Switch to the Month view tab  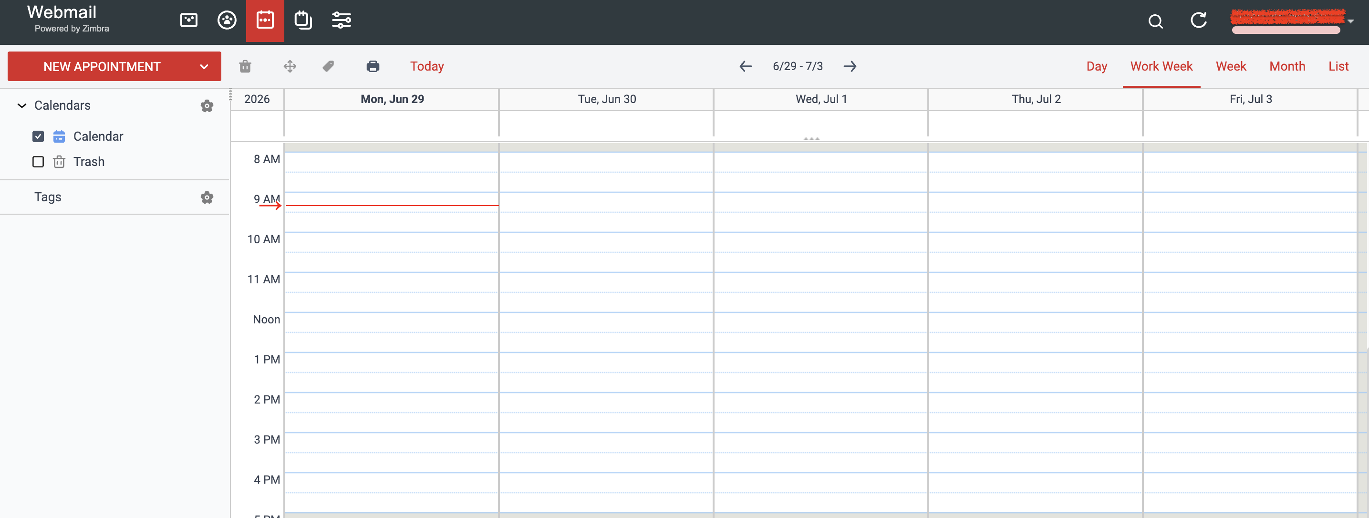point(1286,66)
